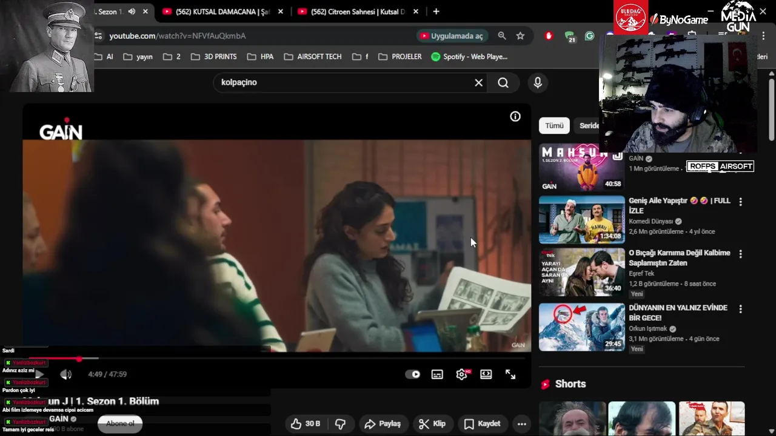Toggle subtitles in the video player
The width and height of the screenshot is (776, 436).
[437, 374]
